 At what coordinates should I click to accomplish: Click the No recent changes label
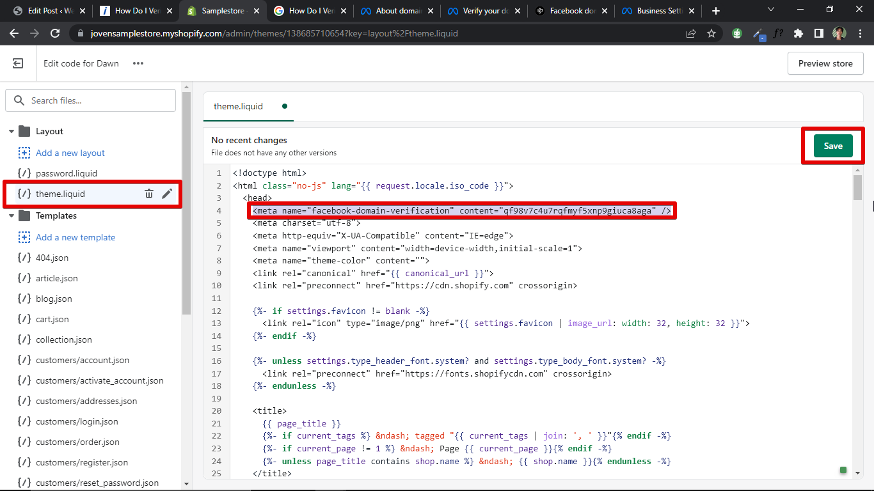pos(249,140)
